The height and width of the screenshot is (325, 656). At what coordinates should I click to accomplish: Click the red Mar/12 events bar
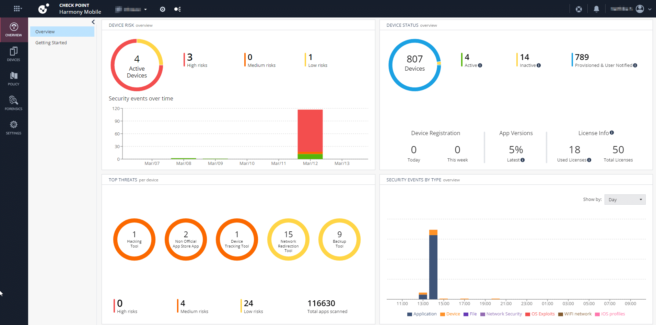coord(310,131)
